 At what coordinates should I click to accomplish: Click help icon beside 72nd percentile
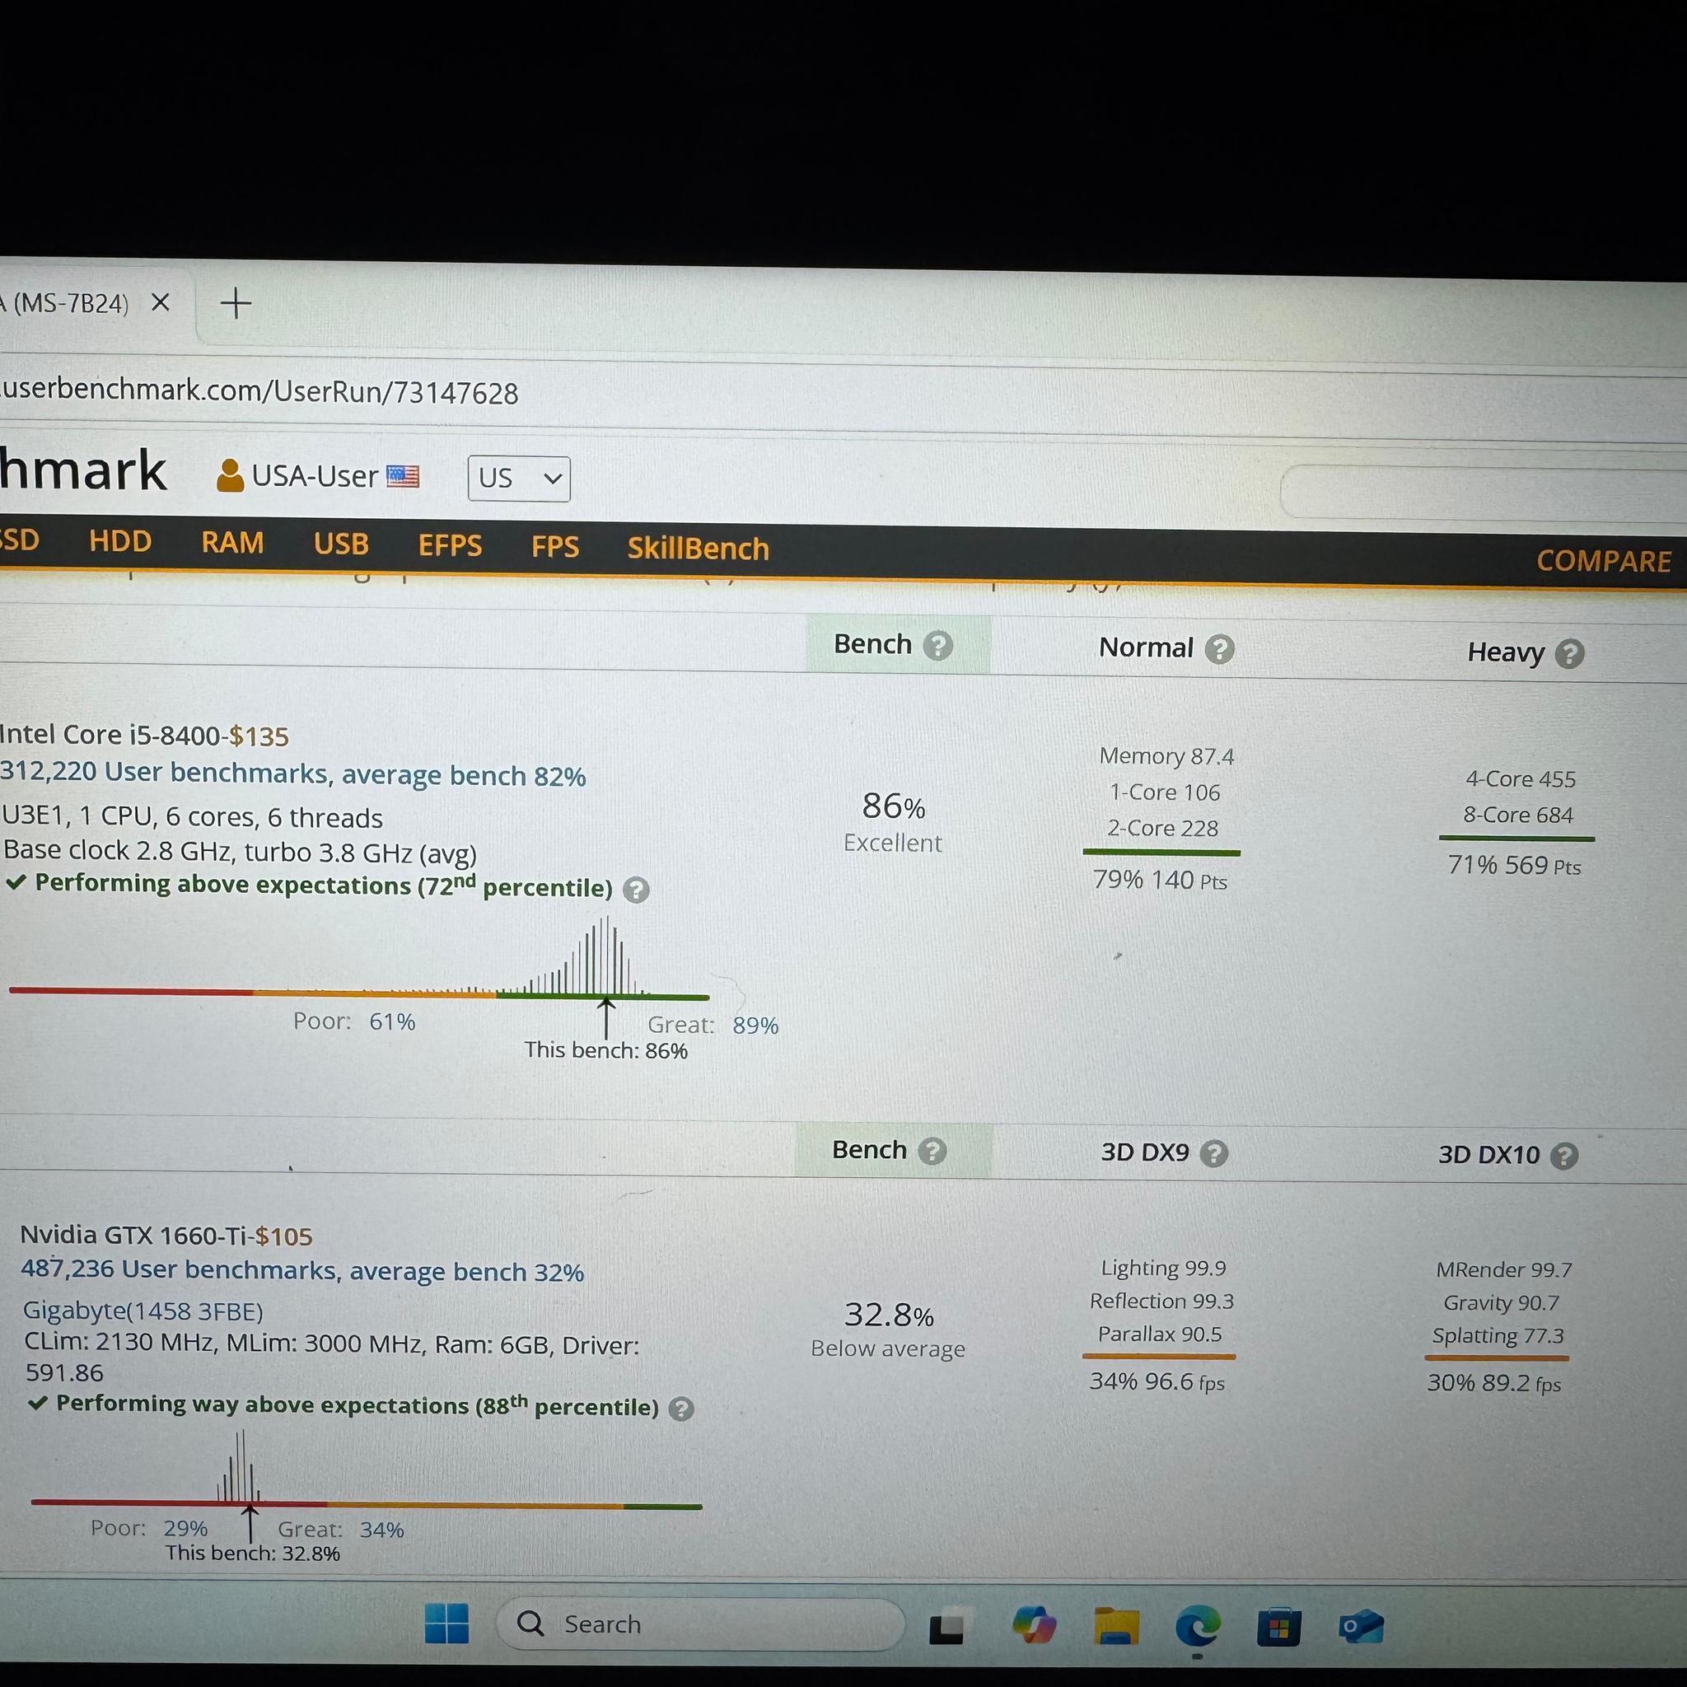pyautogui.click(x=636, y=890)
